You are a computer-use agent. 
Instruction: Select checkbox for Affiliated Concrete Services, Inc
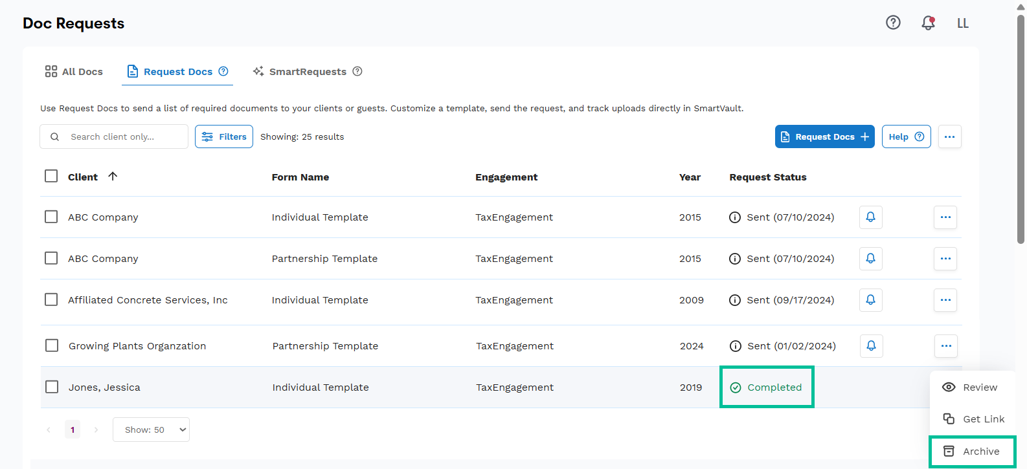[51, 300]
